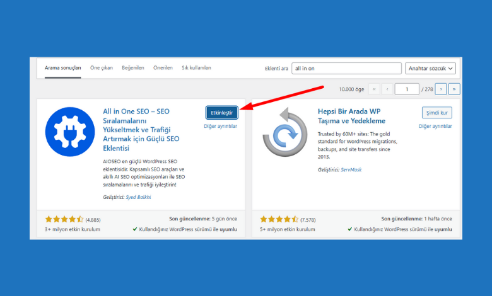Viewport: 492px width, 296px height.
Task: Go to first page of results
Action: point(374,89)
